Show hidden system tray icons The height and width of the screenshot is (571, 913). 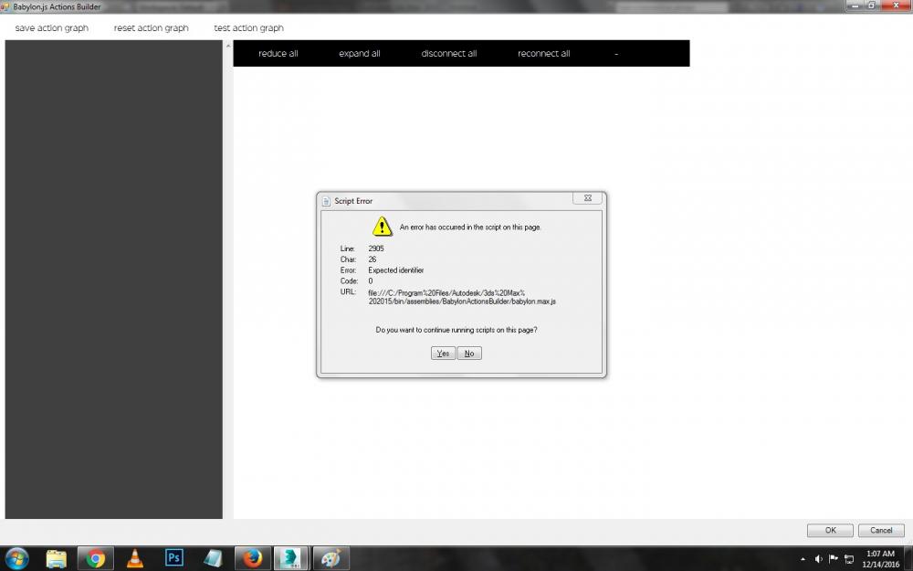pos(803,559)
